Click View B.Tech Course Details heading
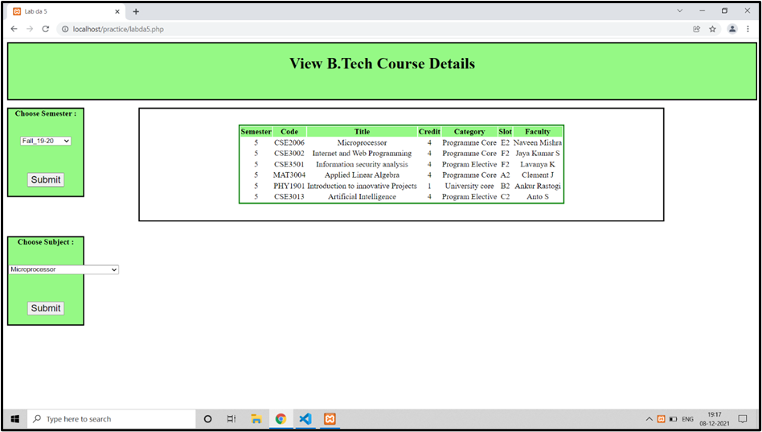The image size is (762, 432). (x=382, y=64)
